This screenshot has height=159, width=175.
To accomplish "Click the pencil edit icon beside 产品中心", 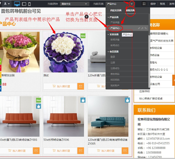I will (x=139, y=28).
